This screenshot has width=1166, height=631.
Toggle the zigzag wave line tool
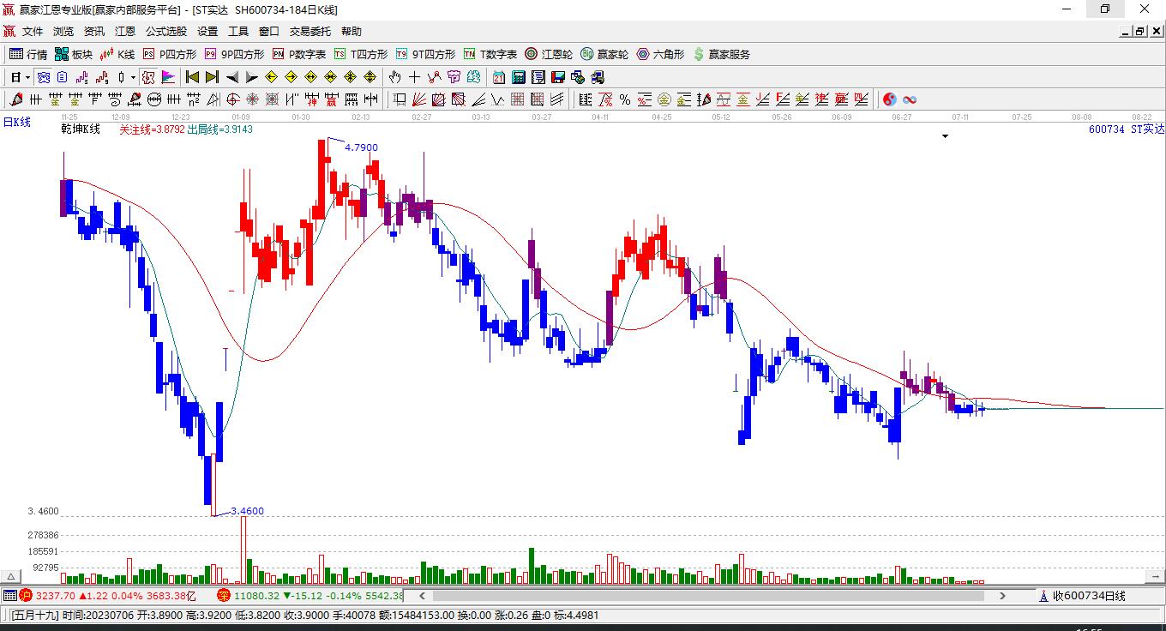pos(435,77)
